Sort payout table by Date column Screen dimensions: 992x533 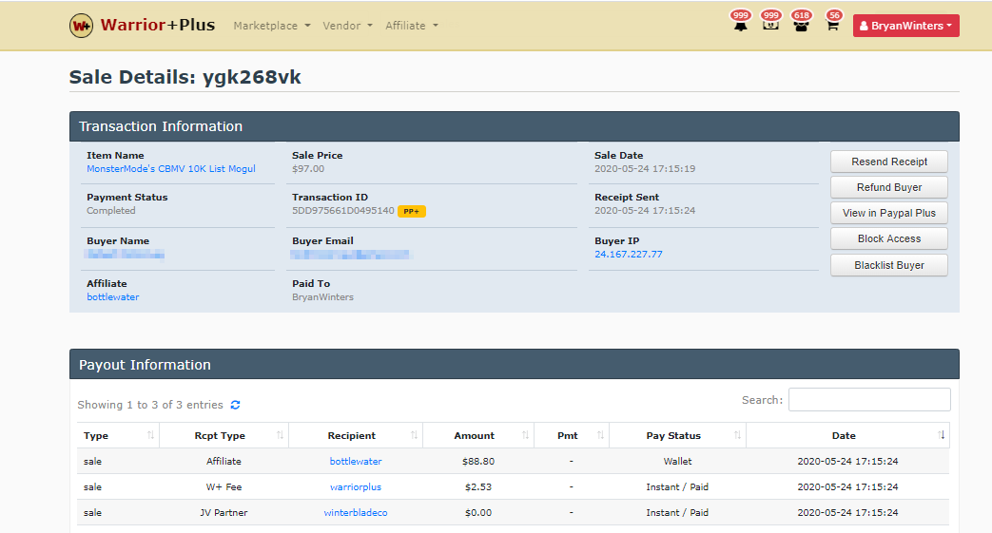847,435
